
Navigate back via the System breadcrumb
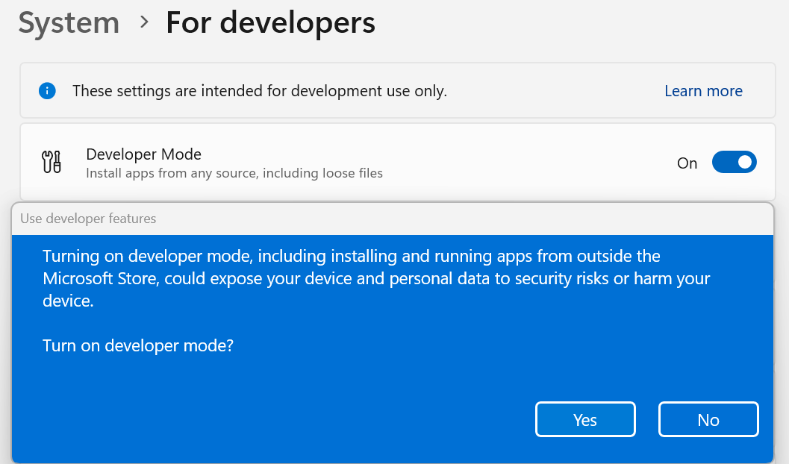(x=68, y=23)
